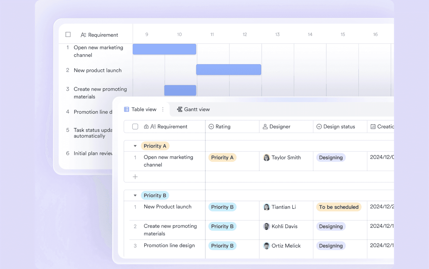Collapse the Priority A group
The width and height of the screenshot is (429, 269).
pyautogui.click(x=135, y=146)
